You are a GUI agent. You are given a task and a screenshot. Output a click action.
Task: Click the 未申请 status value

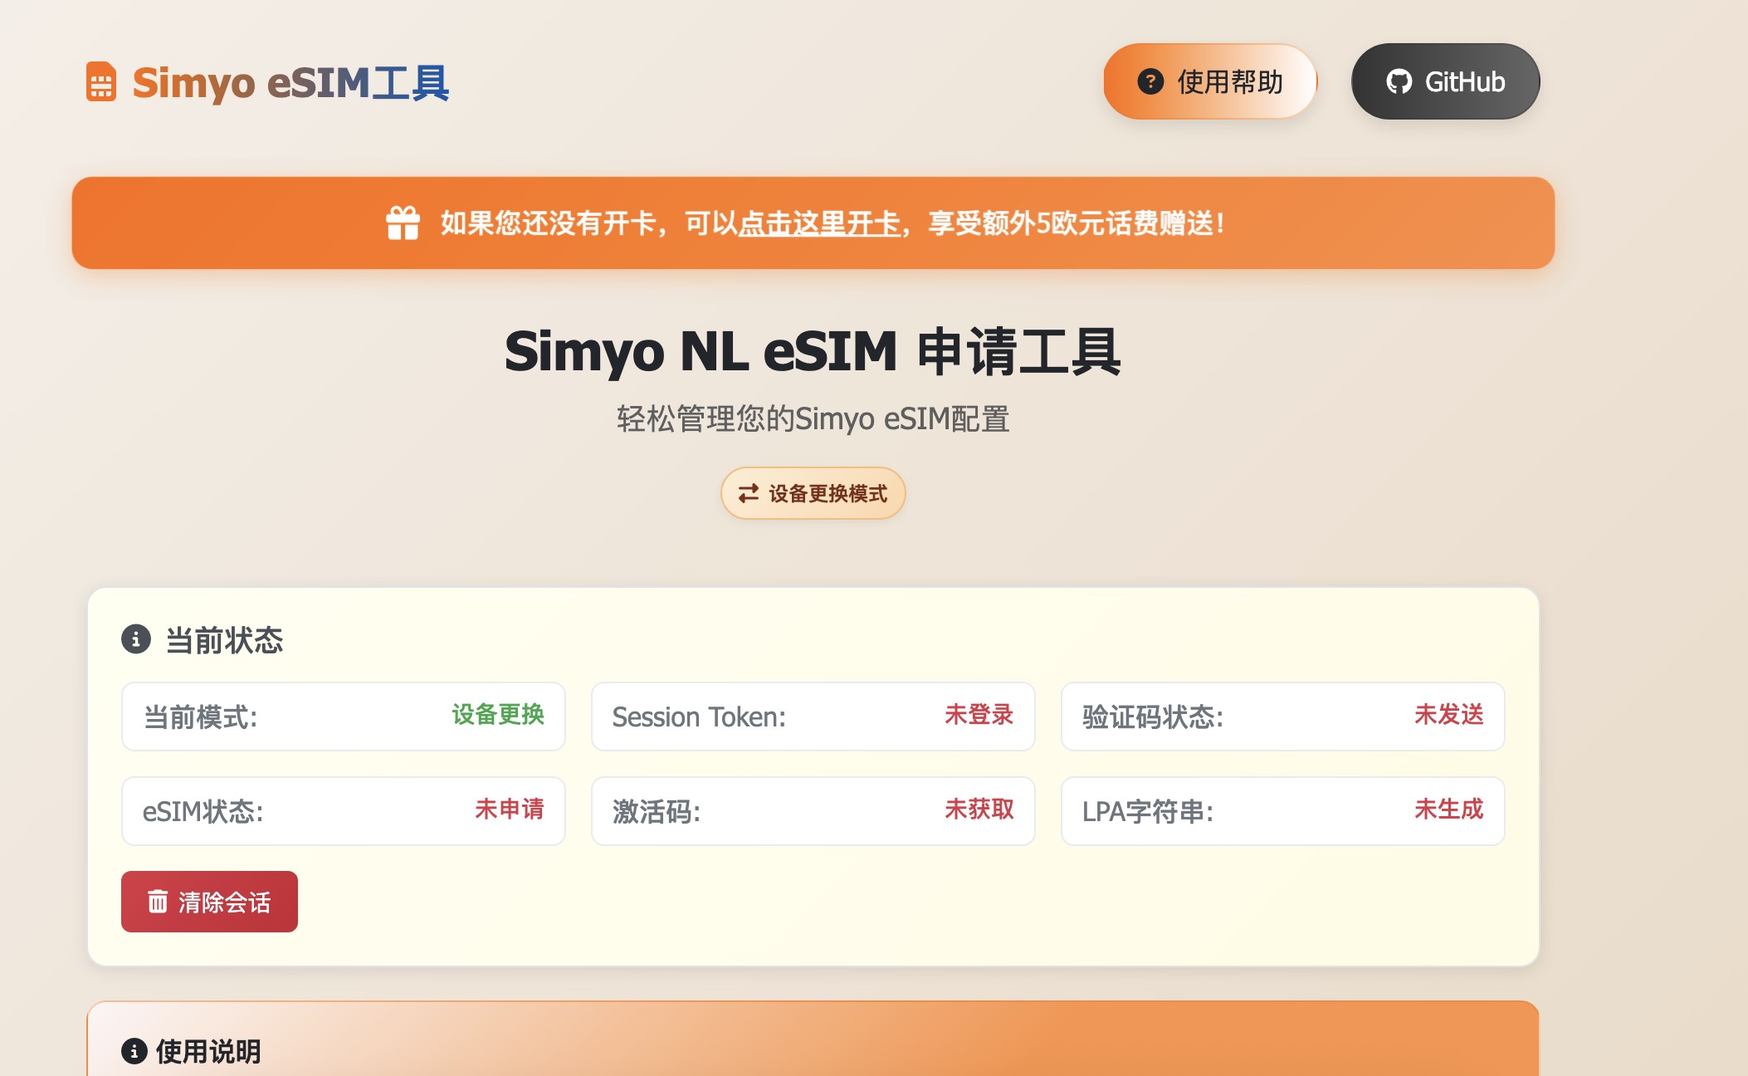[x=510, y=809]
